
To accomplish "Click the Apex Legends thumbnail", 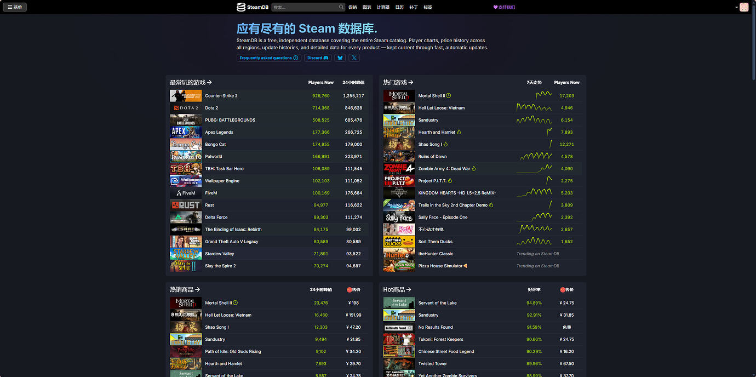I will 186,132.
